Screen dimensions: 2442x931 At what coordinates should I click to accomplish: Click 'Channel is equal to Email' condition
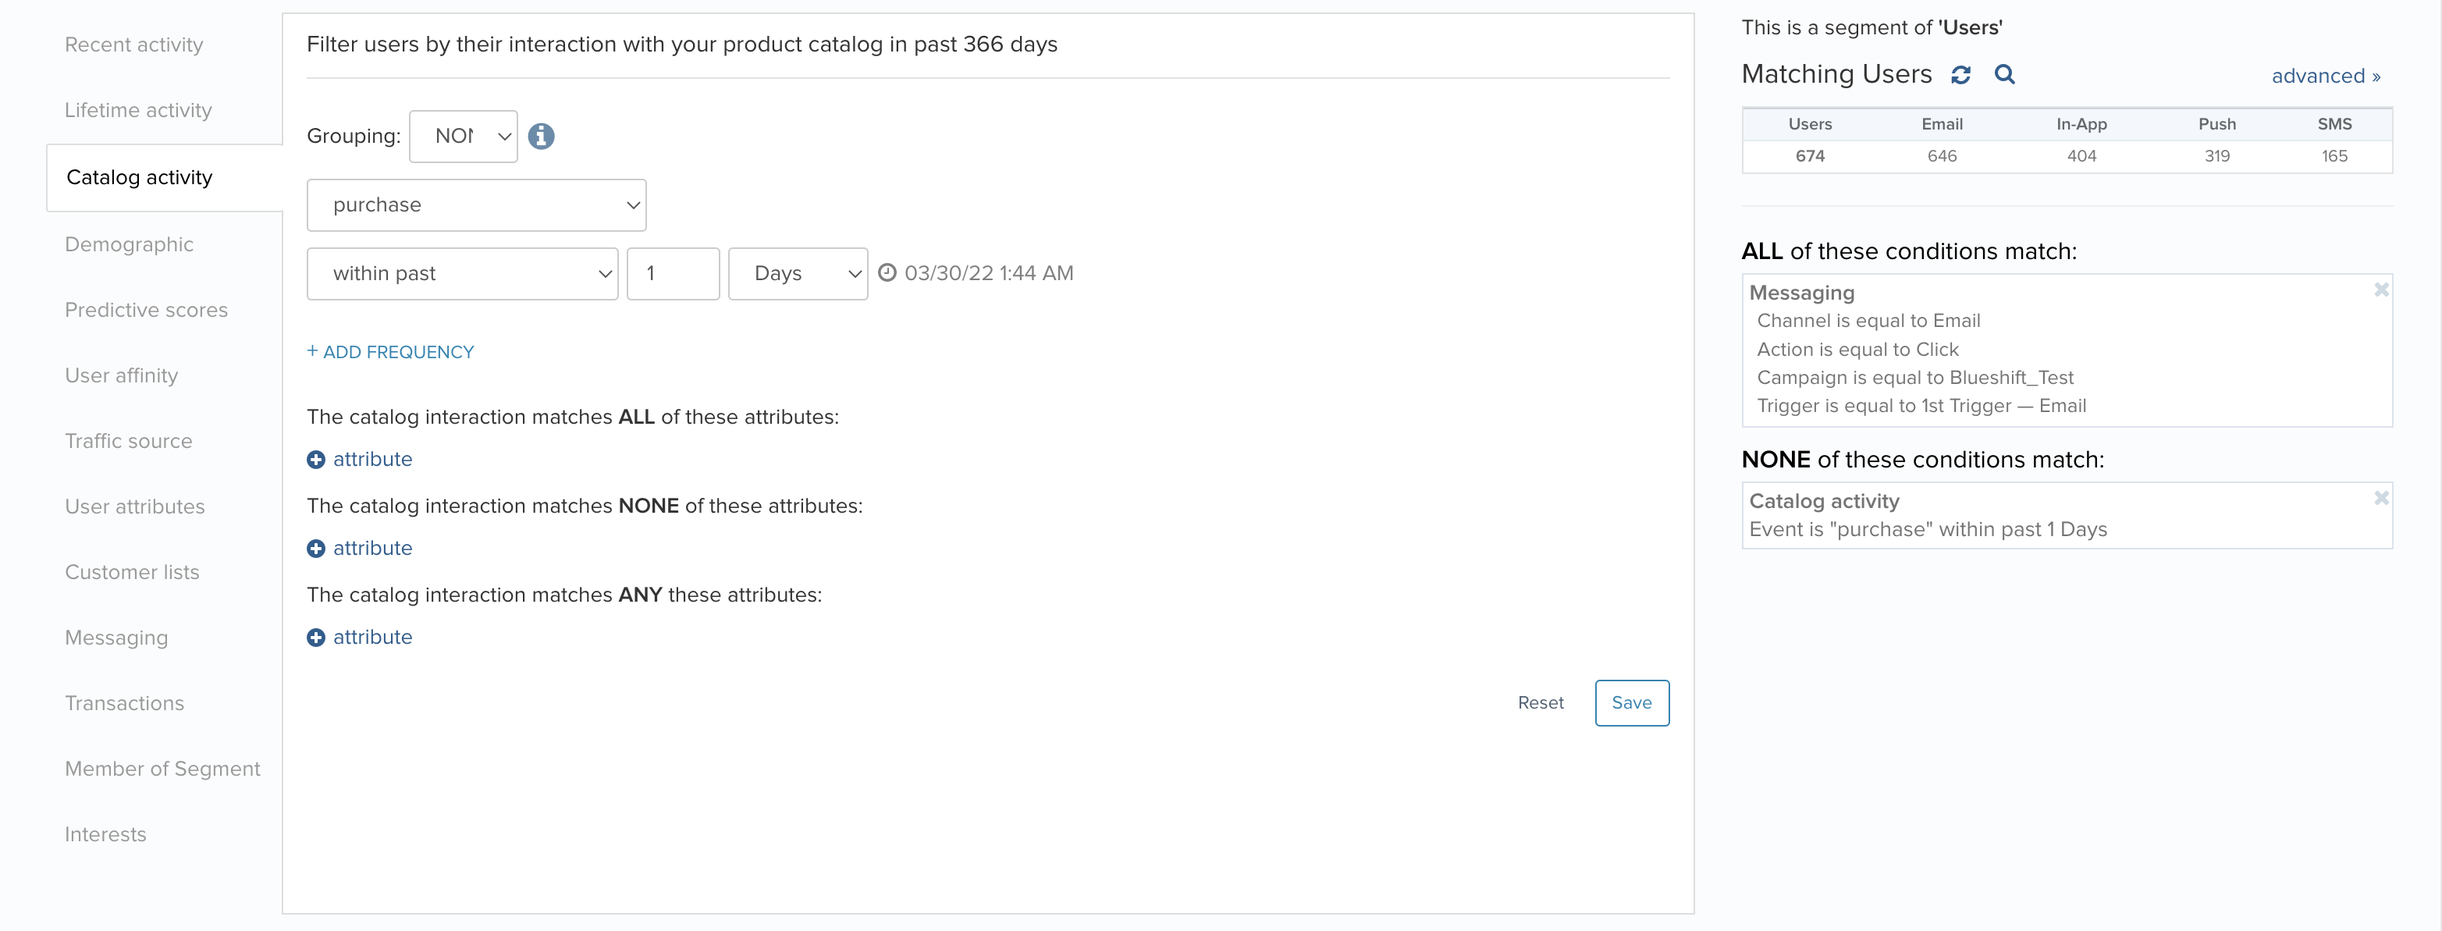pos(1868,321)
